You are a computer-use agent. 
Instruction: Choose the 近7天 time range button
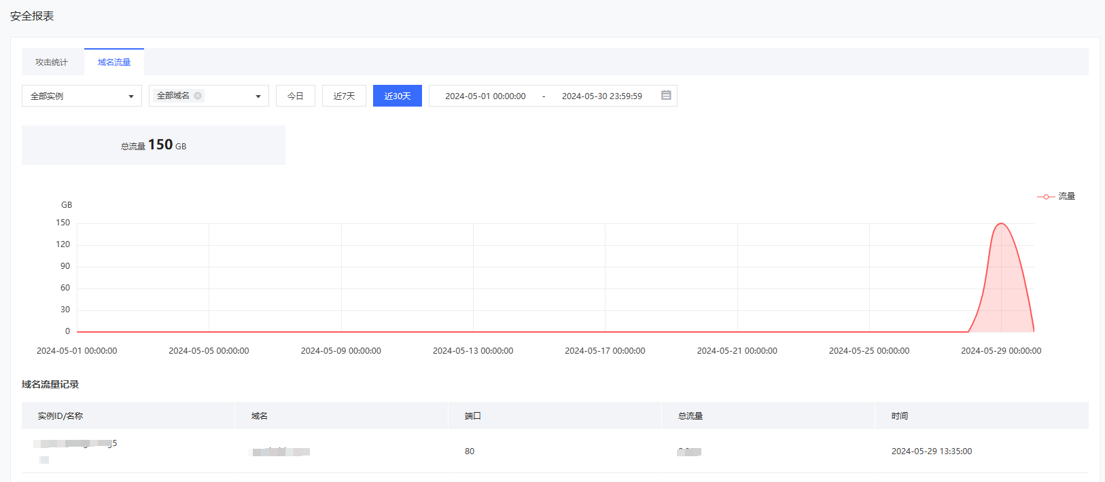(344, 96)
